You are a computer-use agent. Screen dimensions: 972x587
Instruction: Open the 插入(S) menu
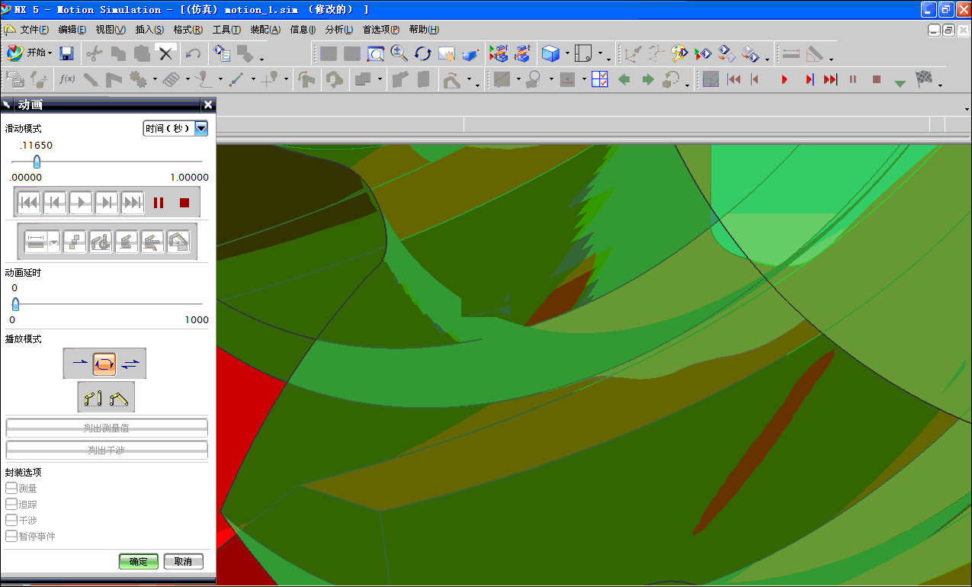[149, 30]
